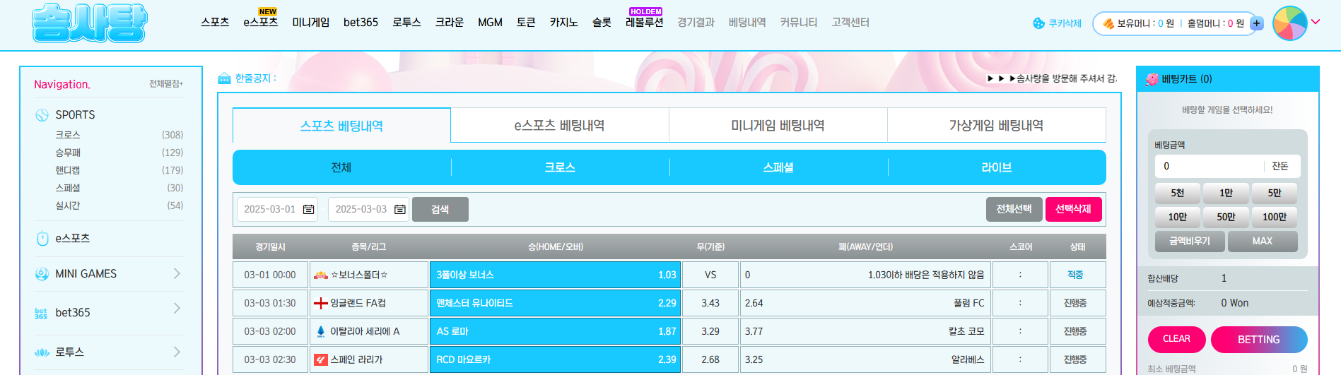Click the betting amount input field

(1210, 166)
